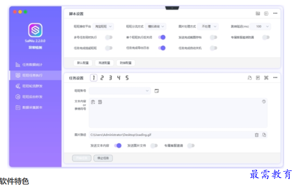The image size is (295, 186).
Task: Click the paste clipboard icon in text area
Action: pos(93,102)
